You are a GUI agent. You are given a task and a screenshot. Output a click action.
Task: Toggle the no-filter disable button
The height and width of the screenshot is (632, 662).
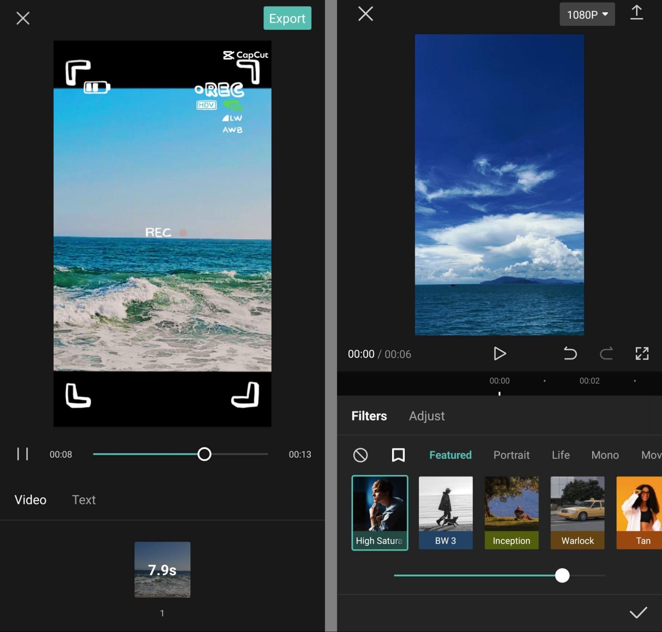point(361,455)
